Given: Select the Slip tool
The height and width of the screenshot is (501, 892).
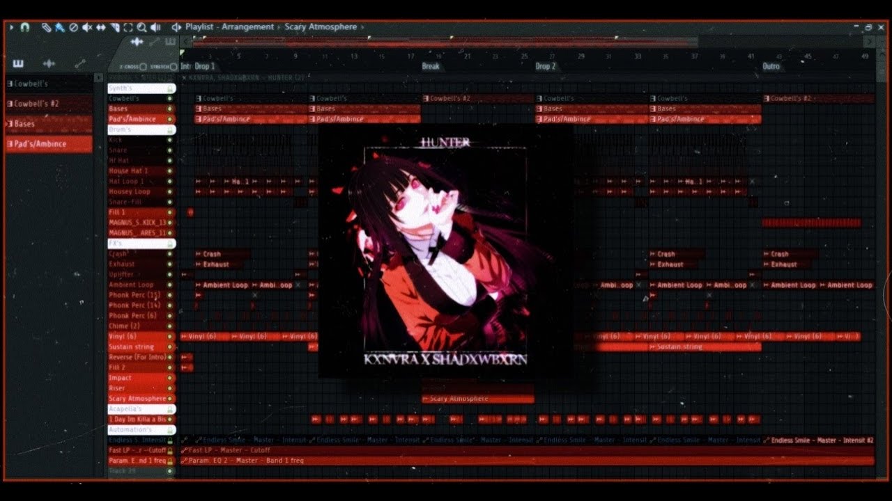Looking at the screenshot, I should pyautogui.click(x=101, y=27).
